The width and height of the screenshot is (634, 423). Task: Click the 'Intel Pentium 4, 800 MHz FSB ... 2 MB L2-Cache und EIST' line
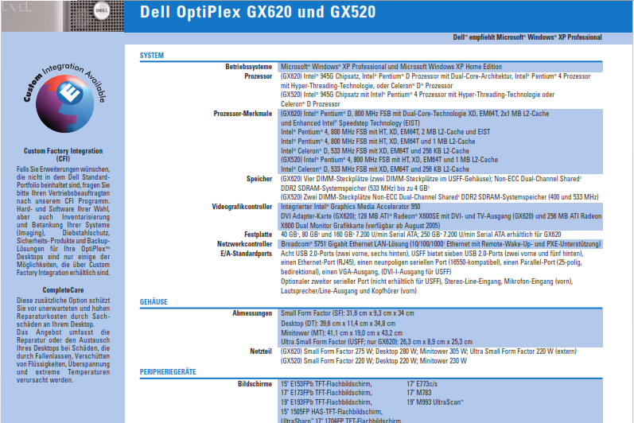point(385,132)
